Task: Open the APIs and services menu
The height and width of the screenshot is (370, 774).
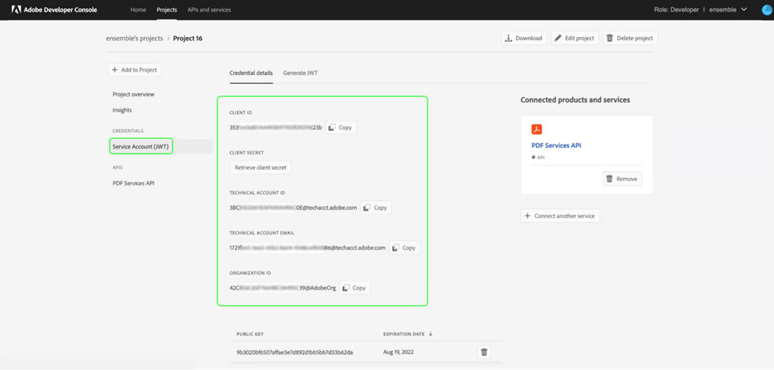Action: [209, 10]
